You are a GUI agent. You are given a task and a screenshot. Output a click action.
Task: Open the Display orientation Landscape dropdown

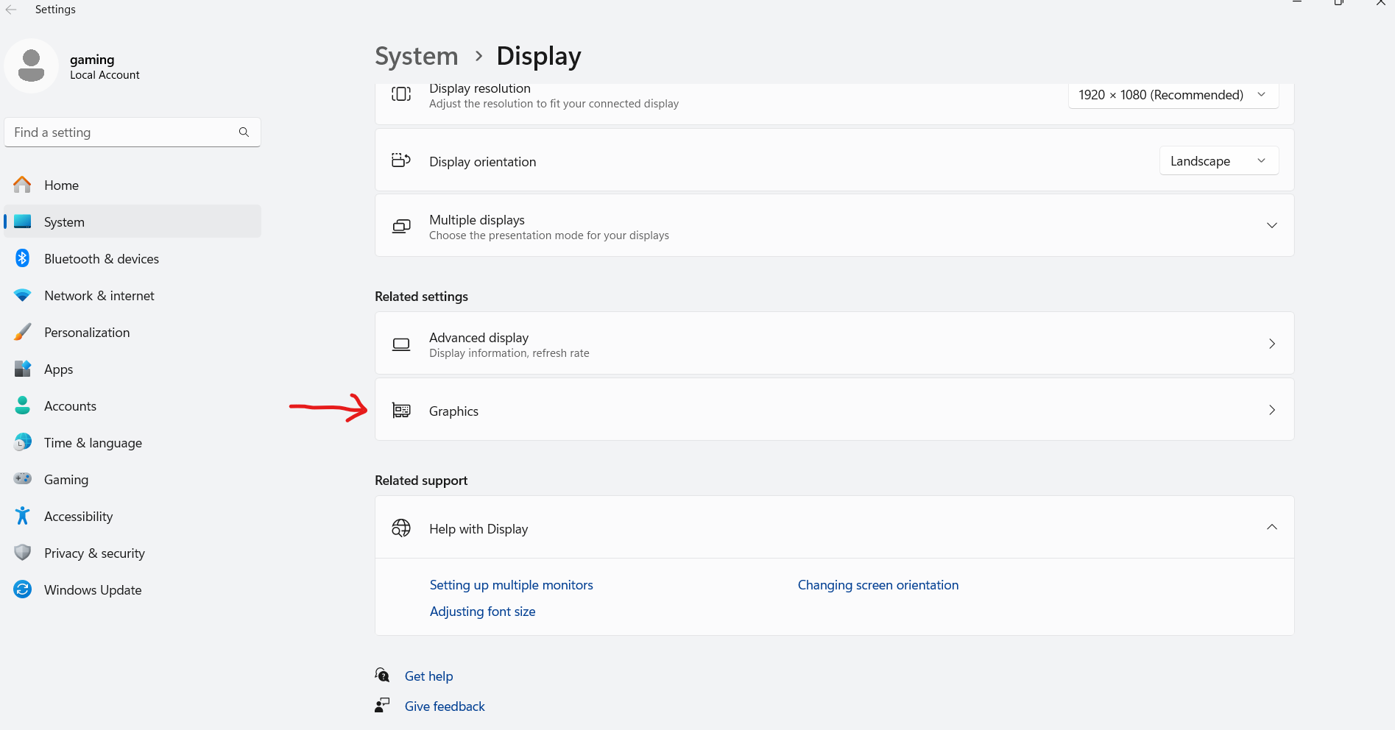[x=1218, y=161]
